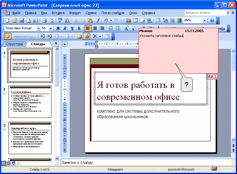The height and width of the screenshot is (174, 237).
Task: Expand the 'Введите вопрос' box dropdown
Action: [228, 13]
